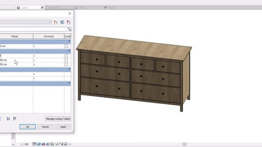262x147 pixels.
Task: Collapse view control bar with left arrow
Action: pos(70,144)
